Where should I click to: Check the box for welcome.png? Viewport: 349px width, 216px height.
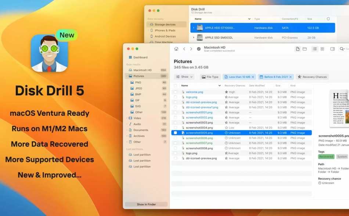coord(175,92)
